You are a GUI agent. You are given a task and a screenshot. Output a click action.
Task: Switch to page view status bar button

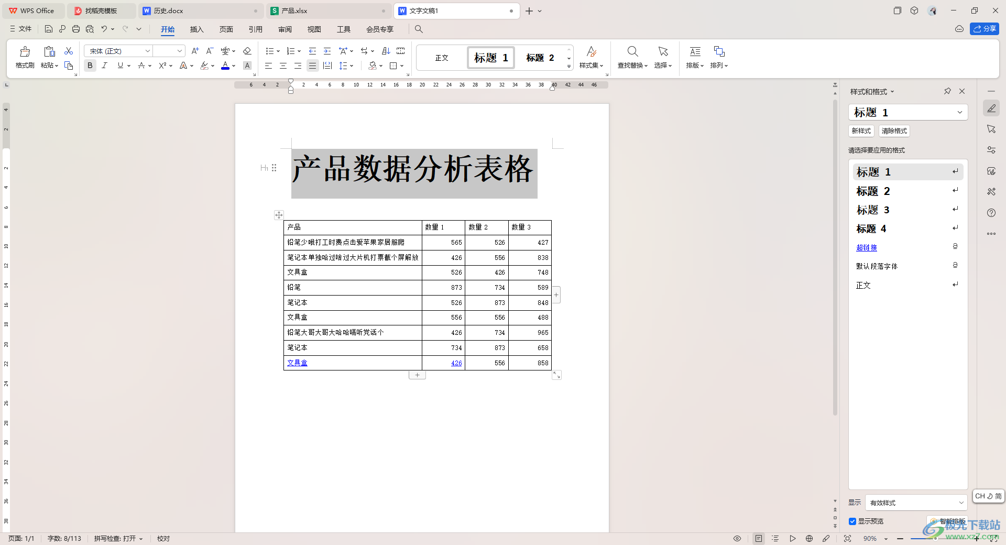point(759,538)
